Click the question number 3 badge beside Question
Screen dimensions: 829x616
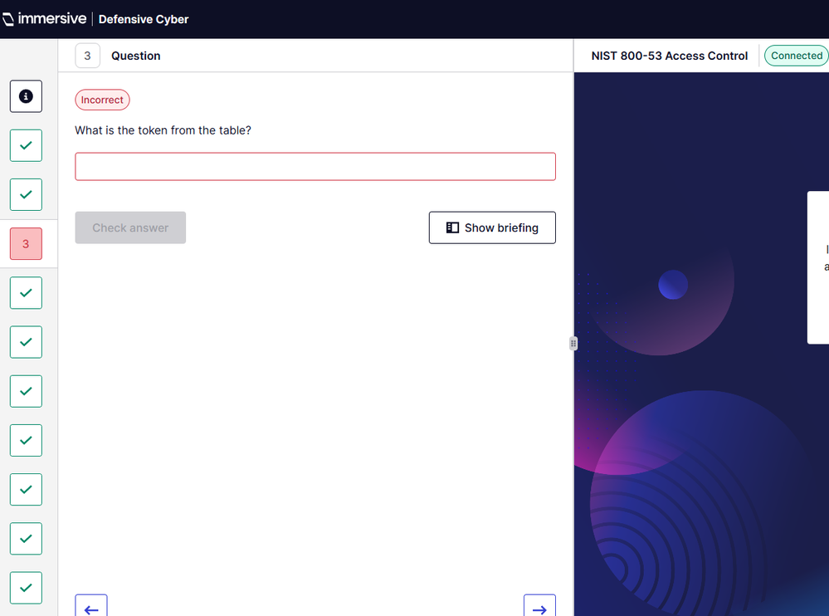(87, 56)
